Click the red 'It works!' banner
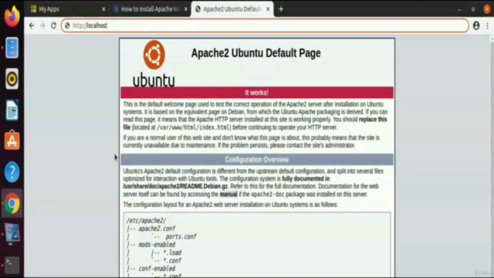This screenshot has width=494, height=278. point(257,93)
